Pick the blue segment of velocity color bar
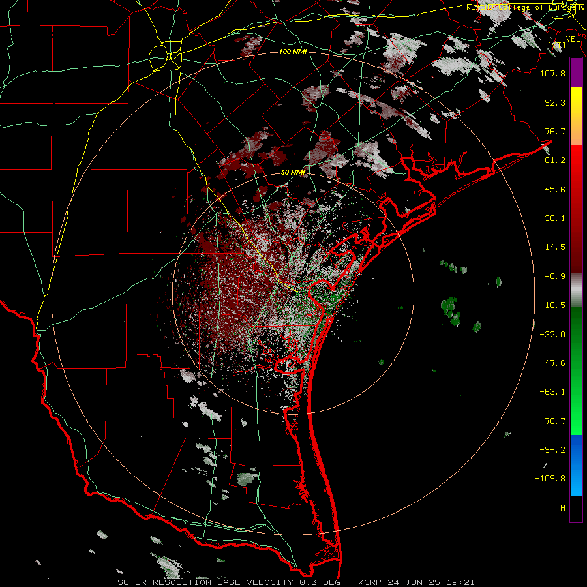The width and height of the screenshot is (587, 587). [x=576, y=465]
